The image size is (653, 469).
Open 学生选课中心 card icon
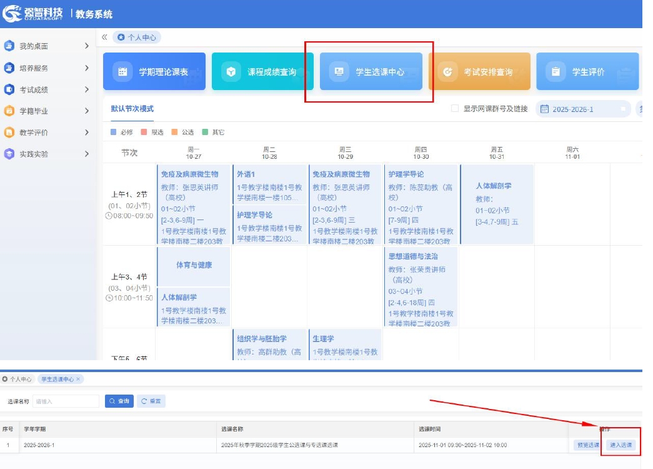[339, 72]
